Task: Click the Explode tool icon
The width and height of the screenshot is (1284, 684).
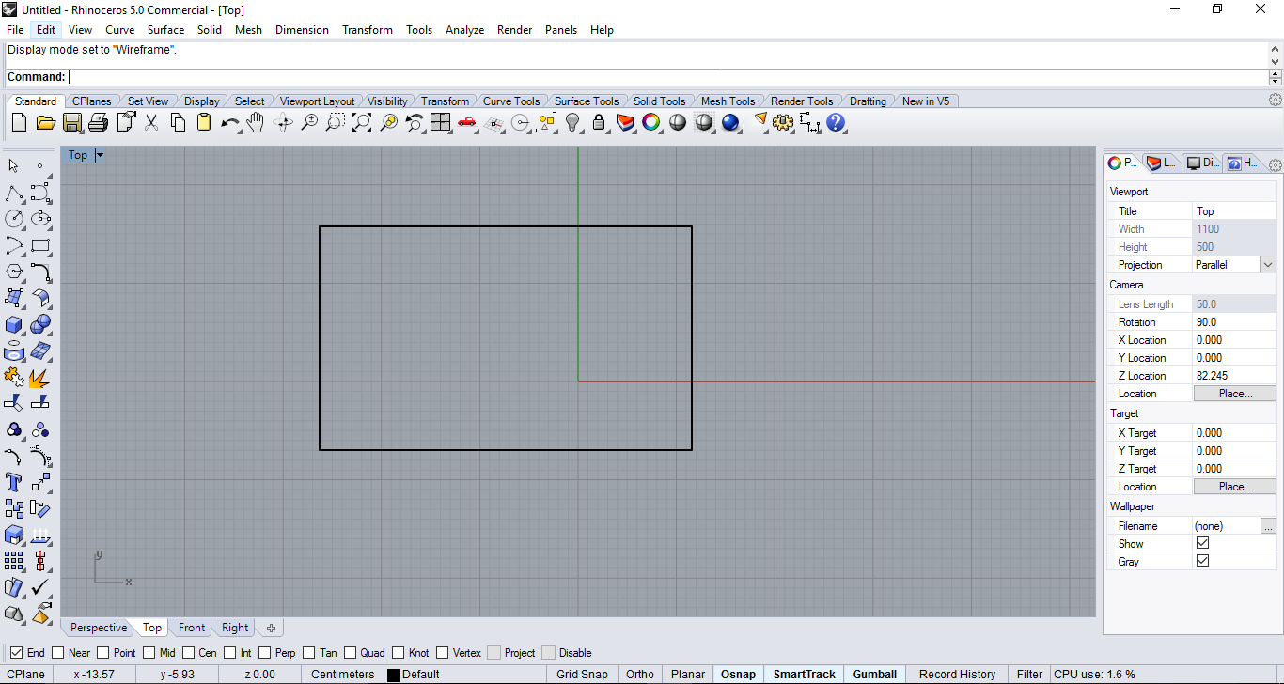Action: pyautogui.click(x=40, y=378)
